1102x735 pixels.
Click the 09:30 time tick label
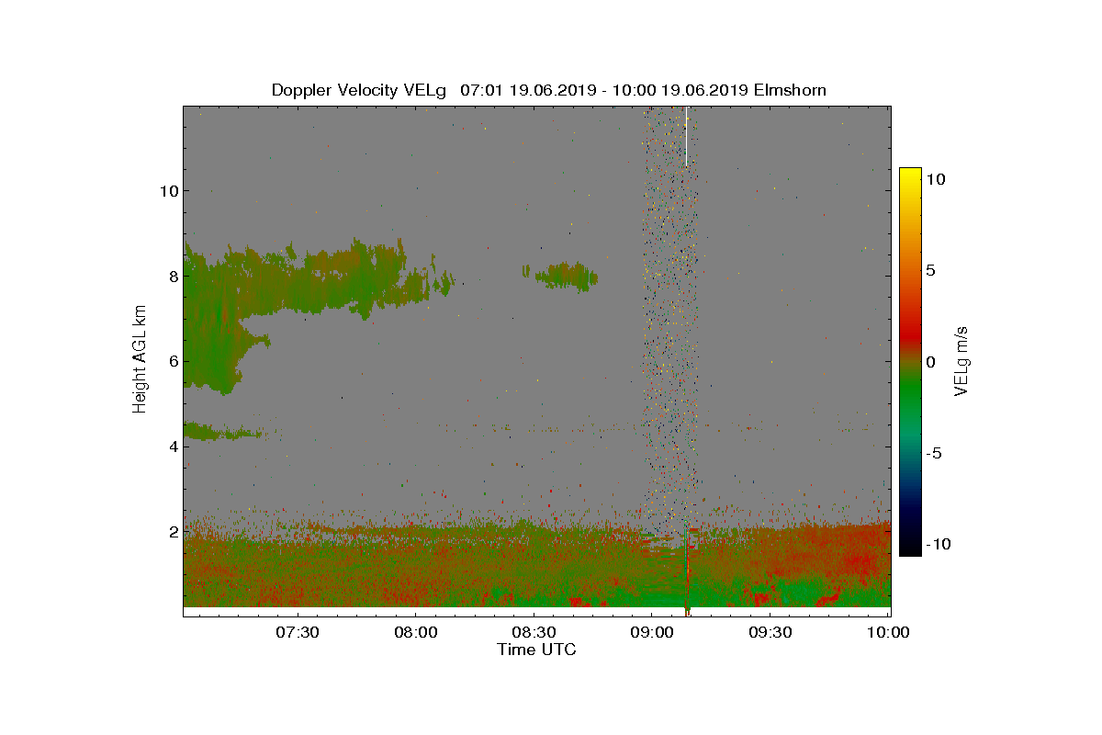770,633
